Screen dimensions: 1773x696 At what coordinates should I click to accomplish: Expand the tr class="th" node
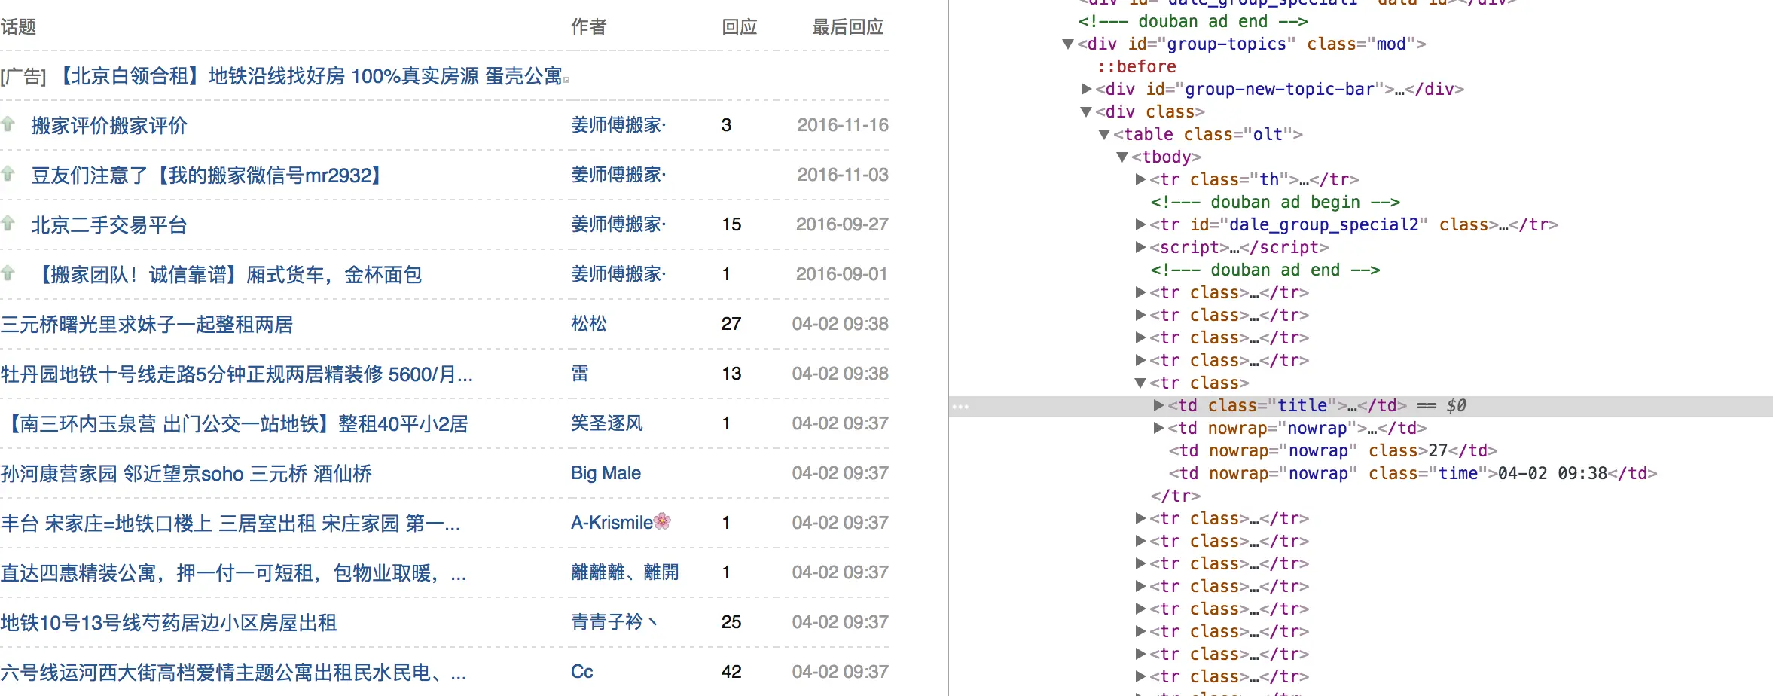click(x=1140, y=180)
